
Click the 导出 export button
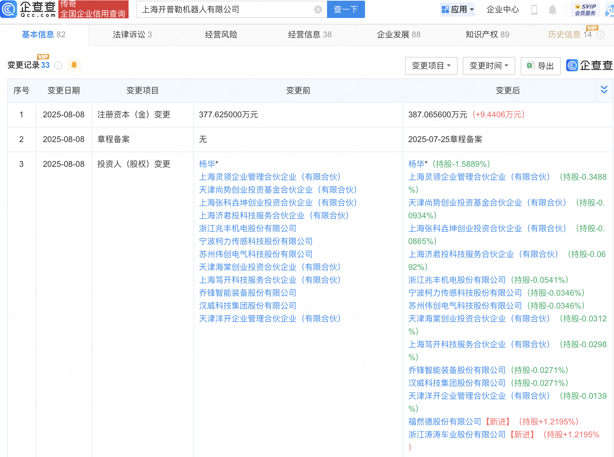tap(540, 66)
